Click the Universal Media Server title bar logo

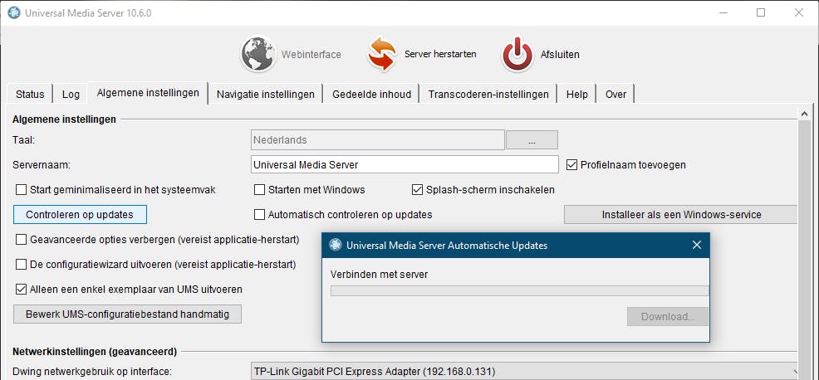pos(14,13)
